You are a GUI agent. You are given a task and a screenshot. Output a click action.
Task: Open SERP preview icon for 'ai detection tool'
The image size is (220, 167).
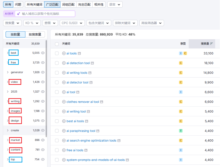92,63
